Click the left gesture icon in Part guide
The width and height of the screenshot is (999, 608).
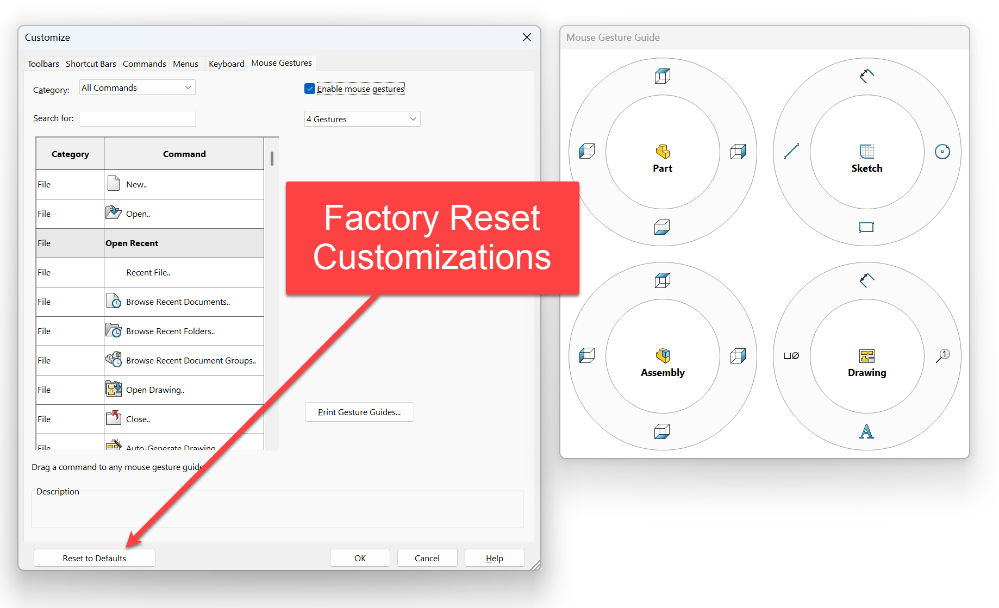[x=587, y=151]
